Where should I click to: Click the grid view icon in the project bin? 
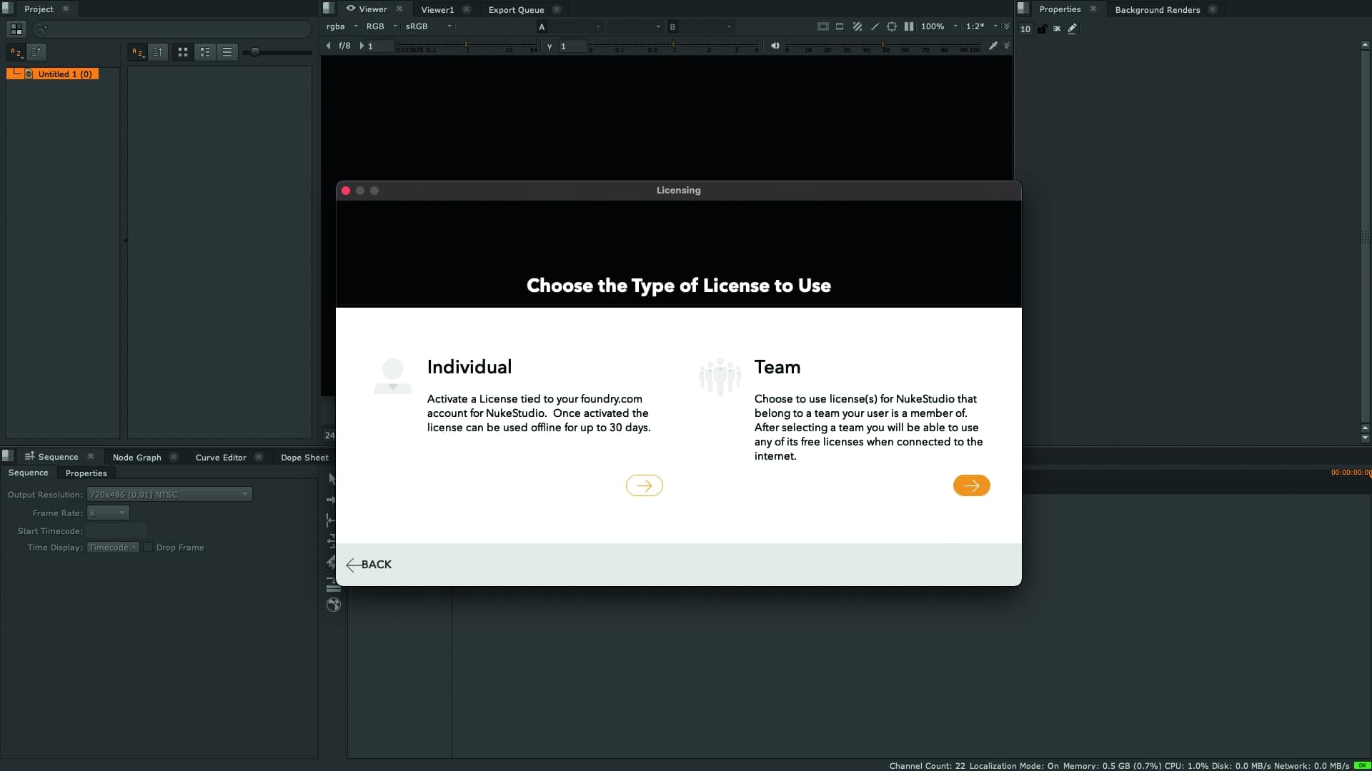183,52
